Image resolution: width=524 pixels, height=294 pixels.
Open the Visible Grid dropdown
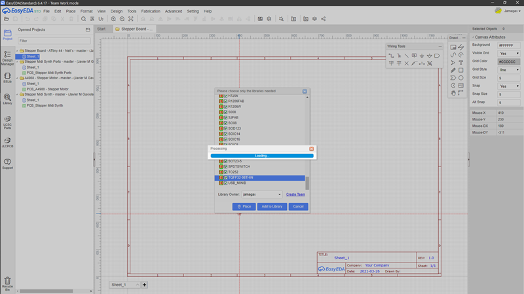(x=509, y=54)
